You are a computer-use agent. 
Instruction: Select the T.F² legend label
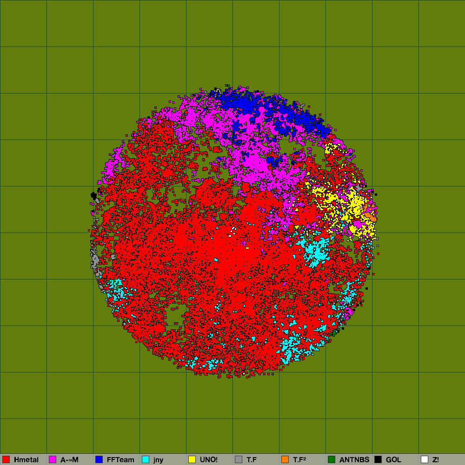299,460
